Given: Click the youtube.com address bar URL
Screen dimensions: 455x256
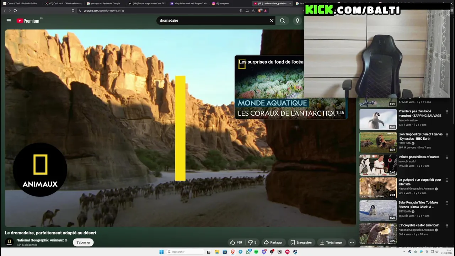Looking at the screenshot, I should pyautogui.click(x=104, y=11).
